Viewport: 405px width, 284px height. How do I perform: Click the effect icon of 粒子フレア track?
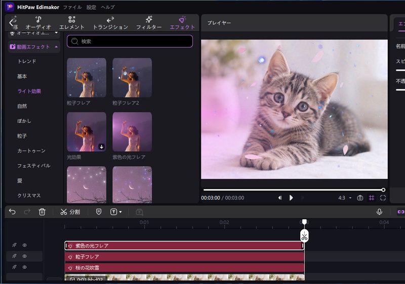pos(14,256)
